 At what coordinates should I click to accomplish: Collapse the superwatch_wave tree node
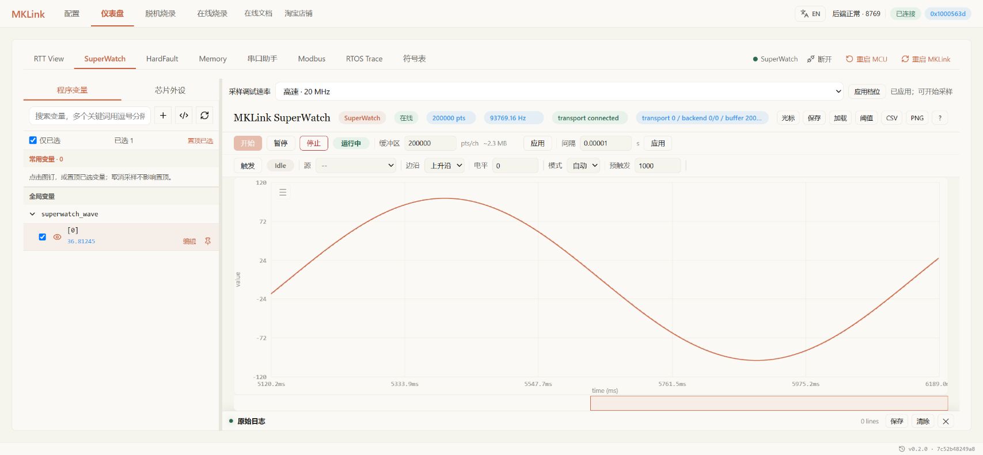point(32,214)
